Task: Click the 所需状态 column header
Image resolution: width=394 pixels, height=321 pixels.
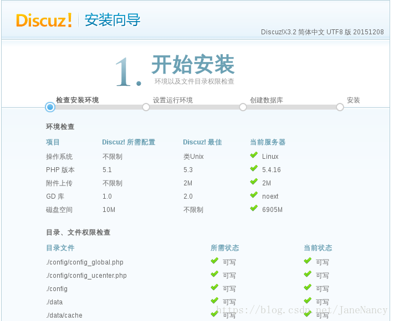Action: (x=224, y=248)
